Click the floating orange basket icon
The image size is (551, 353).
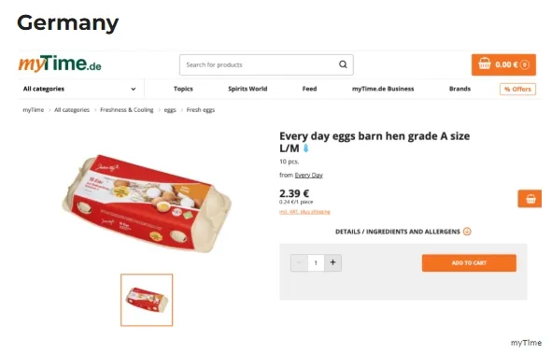(530, 199)
